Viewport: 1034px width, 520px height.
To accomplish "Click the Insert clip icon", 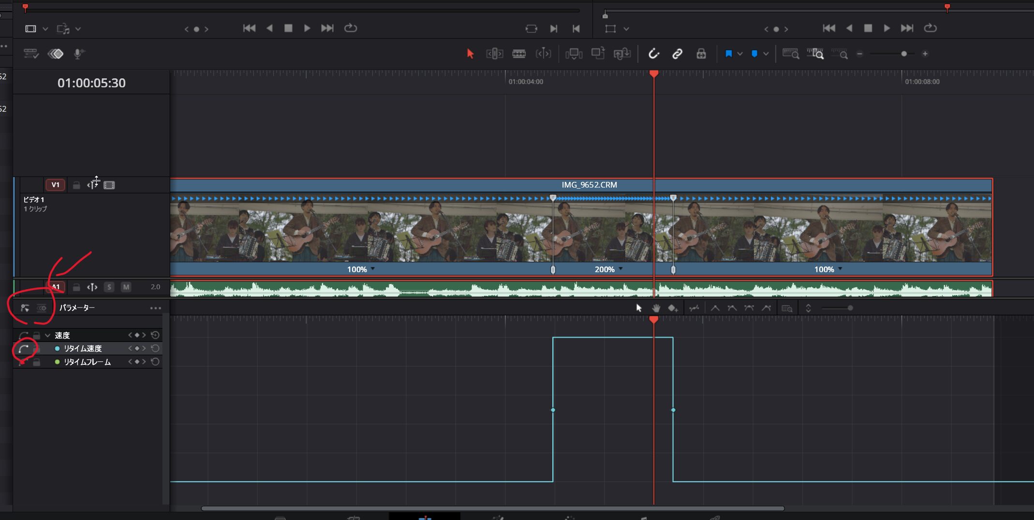I will [x=574, y=54].
